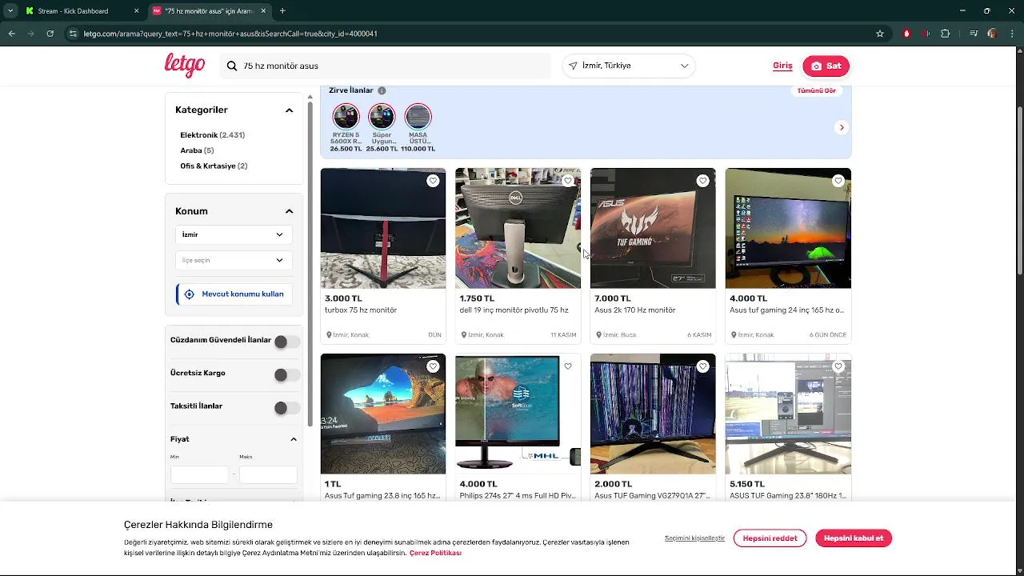Filter by Ofis & Kırtasiye category

click(214, 166)
